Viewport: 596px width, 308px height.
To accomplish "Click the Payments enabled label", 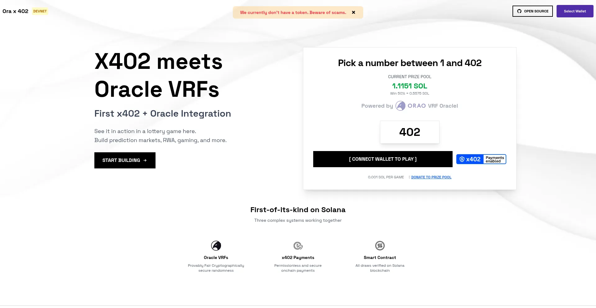I will [x=494, y=159].
